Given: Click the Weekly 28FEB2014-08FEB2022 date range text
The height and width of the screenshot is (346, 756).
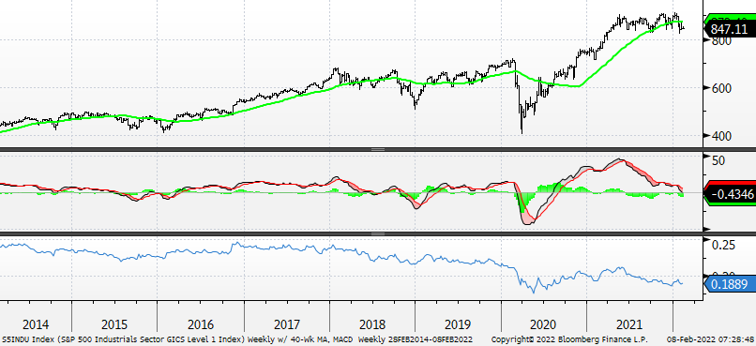Looking at the screenshot, I should (x=416, y=339).
